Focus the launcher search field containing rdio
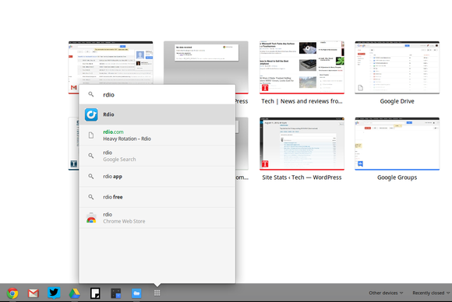The image size is (452, 302). (157, 94)
